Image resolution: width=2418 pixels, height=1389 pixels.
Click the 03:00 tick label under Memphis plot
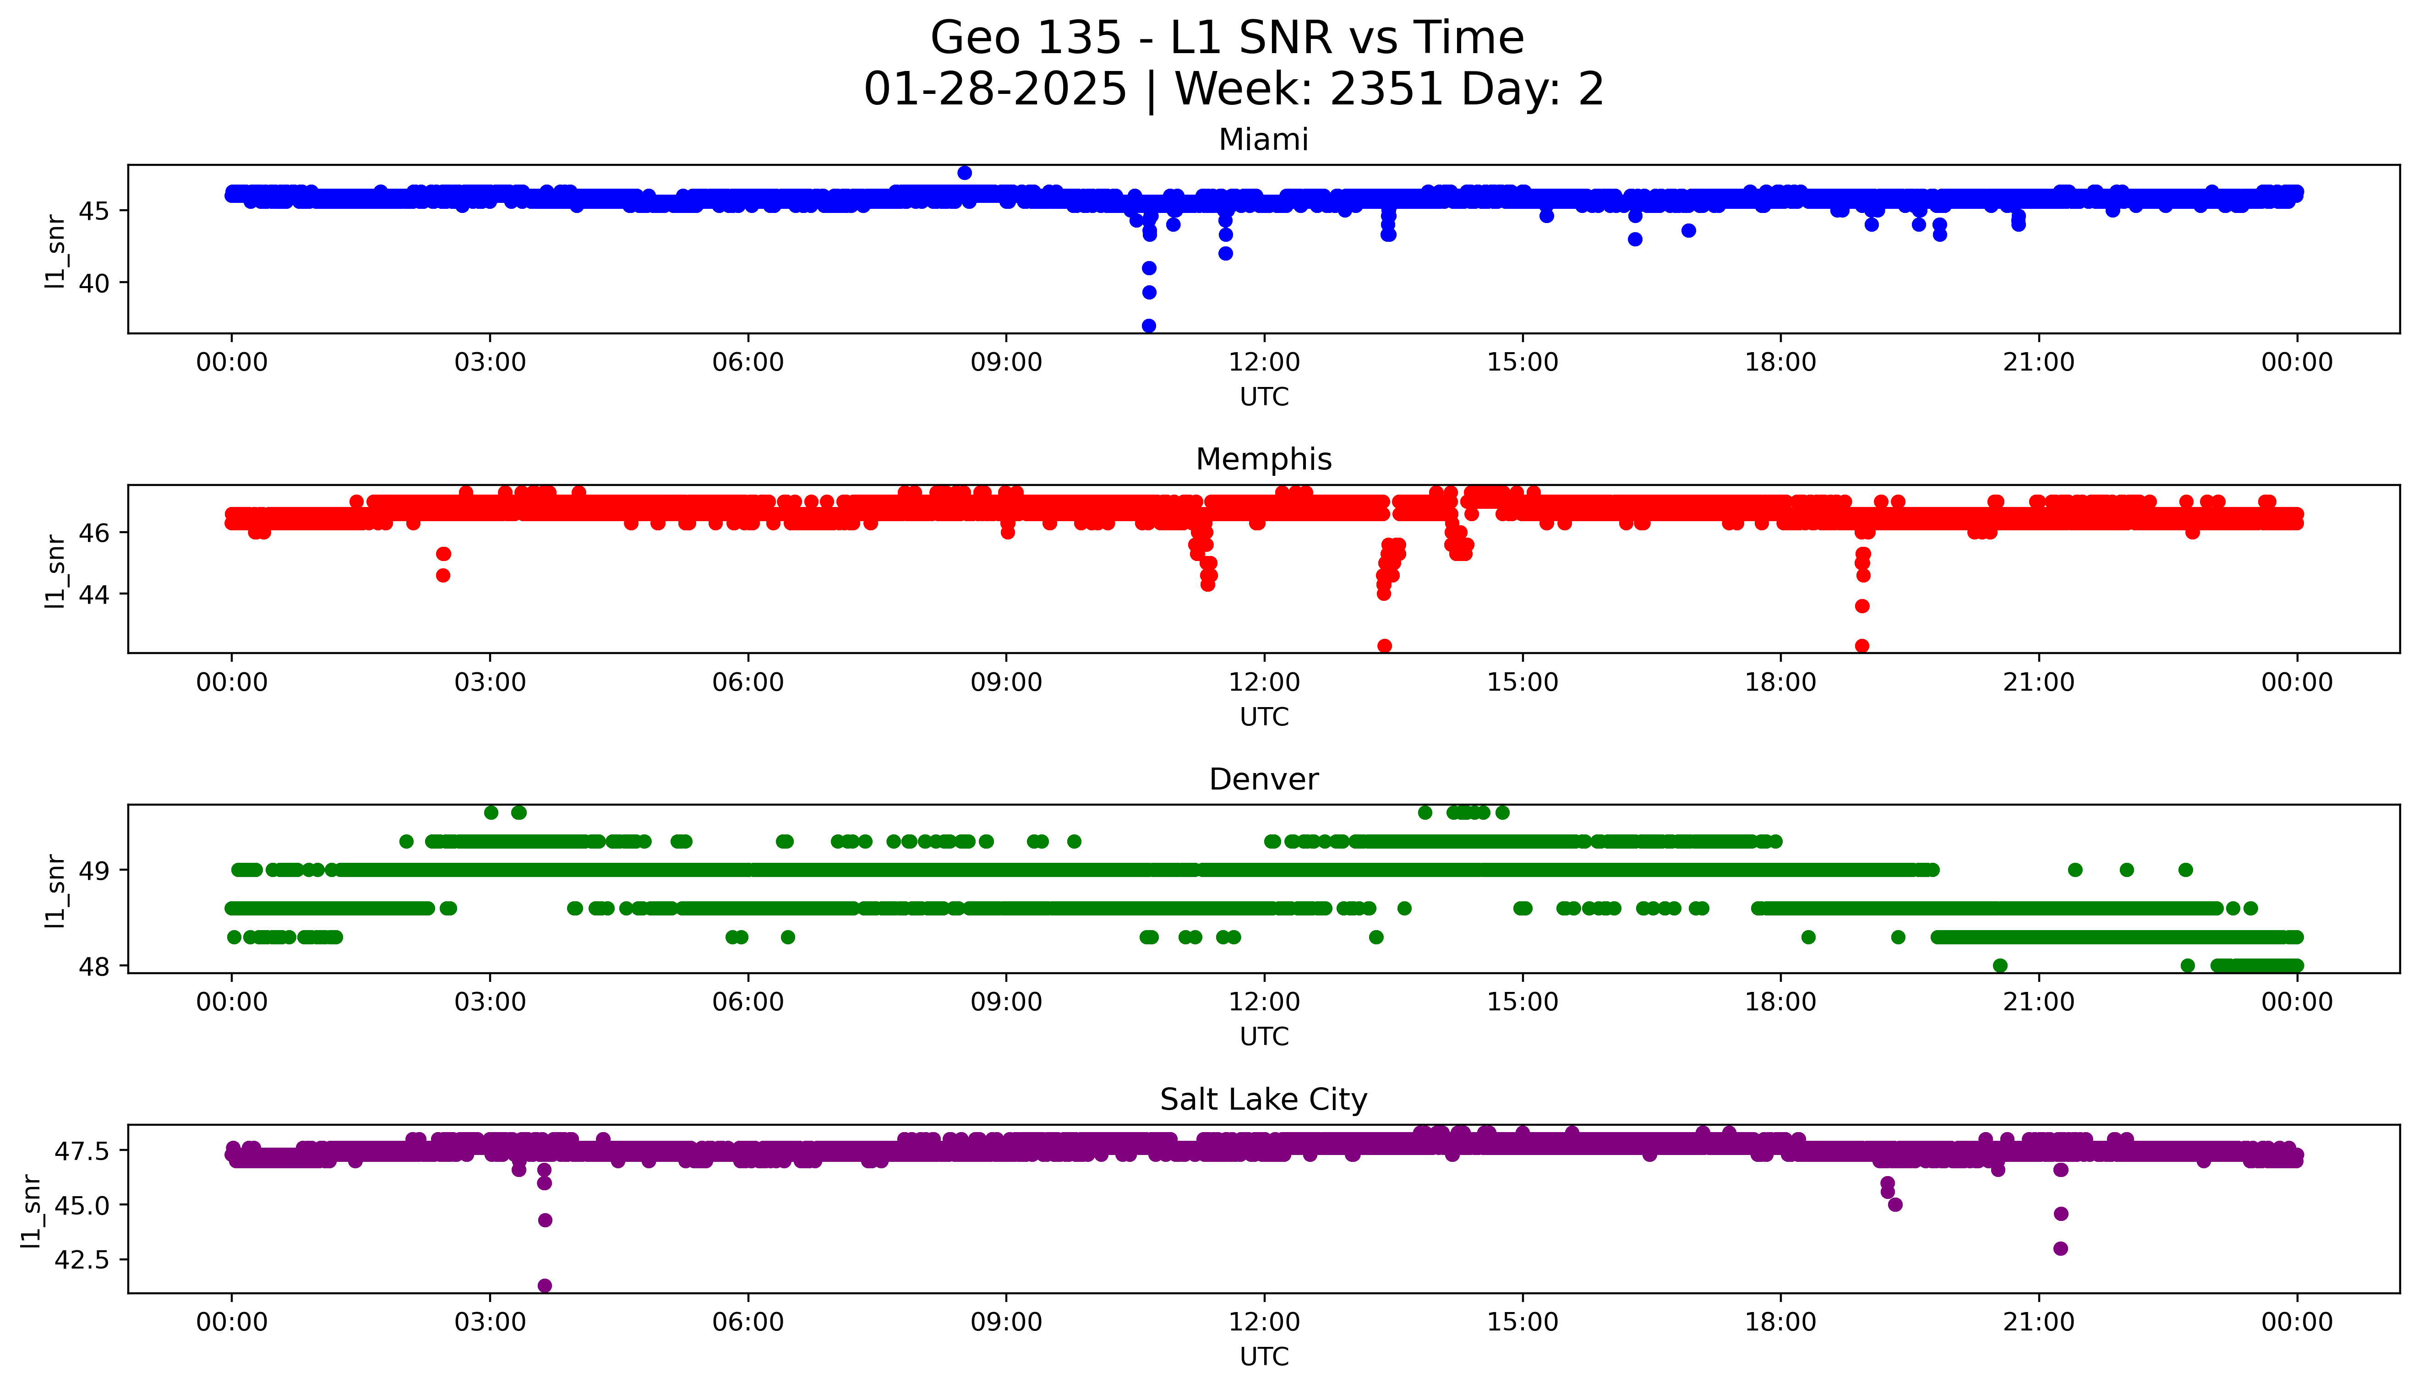(490, 682)
